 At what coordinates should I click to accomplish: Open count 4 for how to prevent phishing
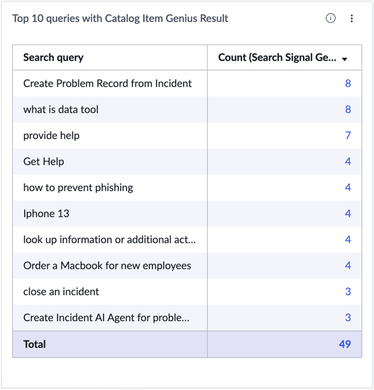click(x=348, y=187)
